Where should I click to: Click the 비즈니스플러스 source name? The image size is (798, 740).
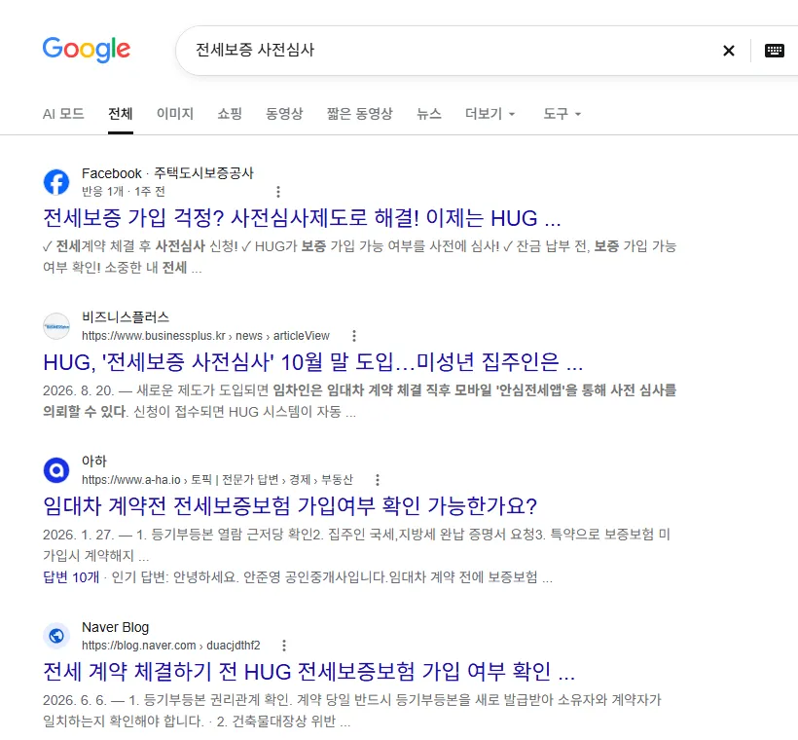[x=126, y=317]
